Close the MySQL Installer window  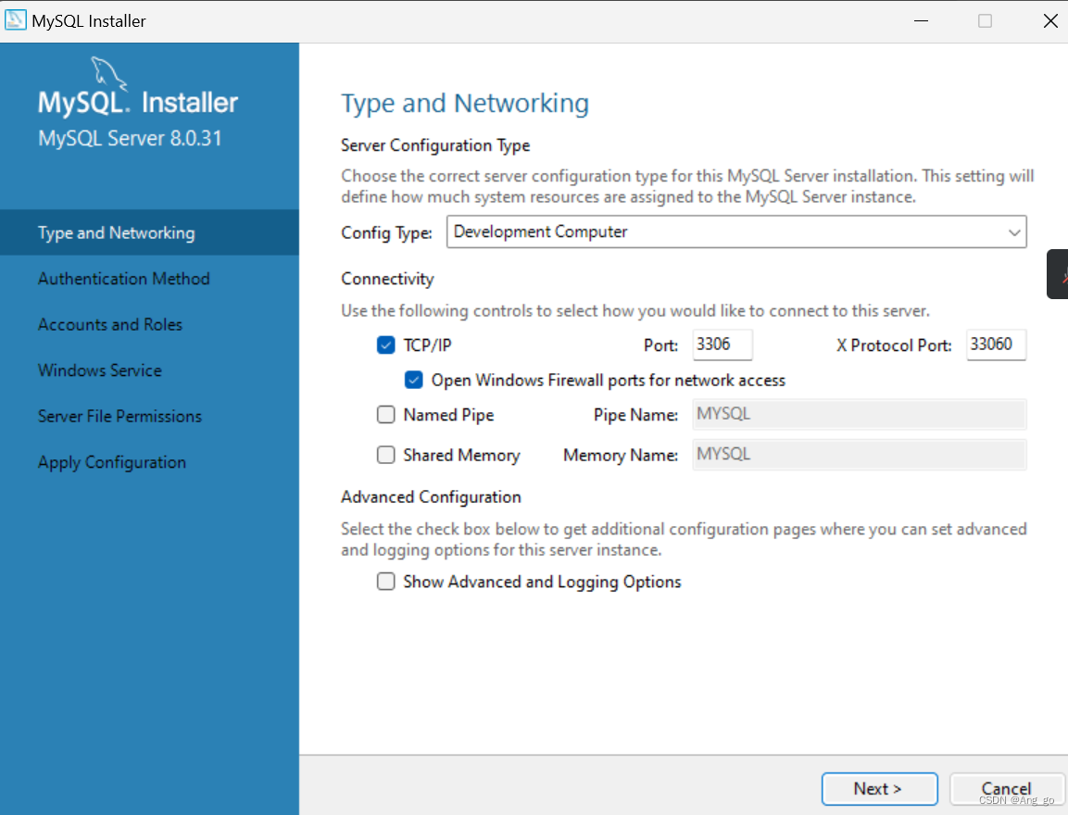[1050, 20]
